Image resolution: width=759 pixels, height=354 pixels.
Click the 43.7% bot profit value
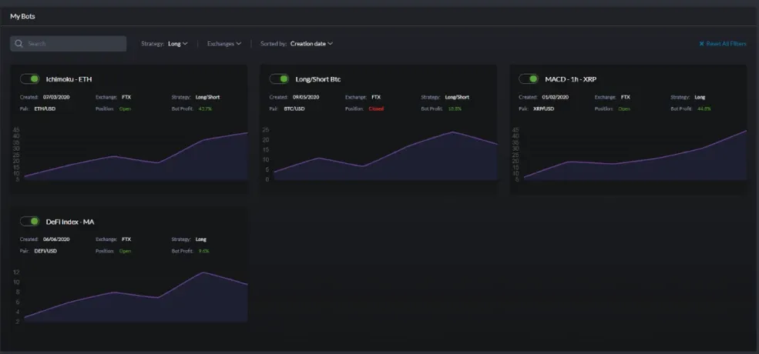point(205,109)
